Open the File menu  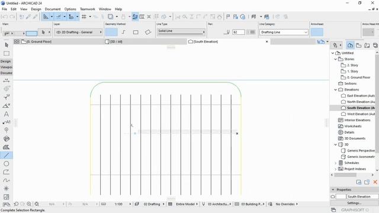4,9
